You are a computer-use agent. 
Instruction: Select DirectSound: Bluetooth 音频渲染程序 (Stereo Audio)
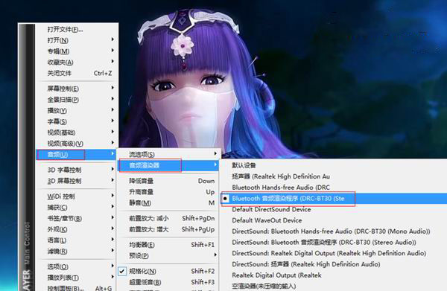(334, 243)
